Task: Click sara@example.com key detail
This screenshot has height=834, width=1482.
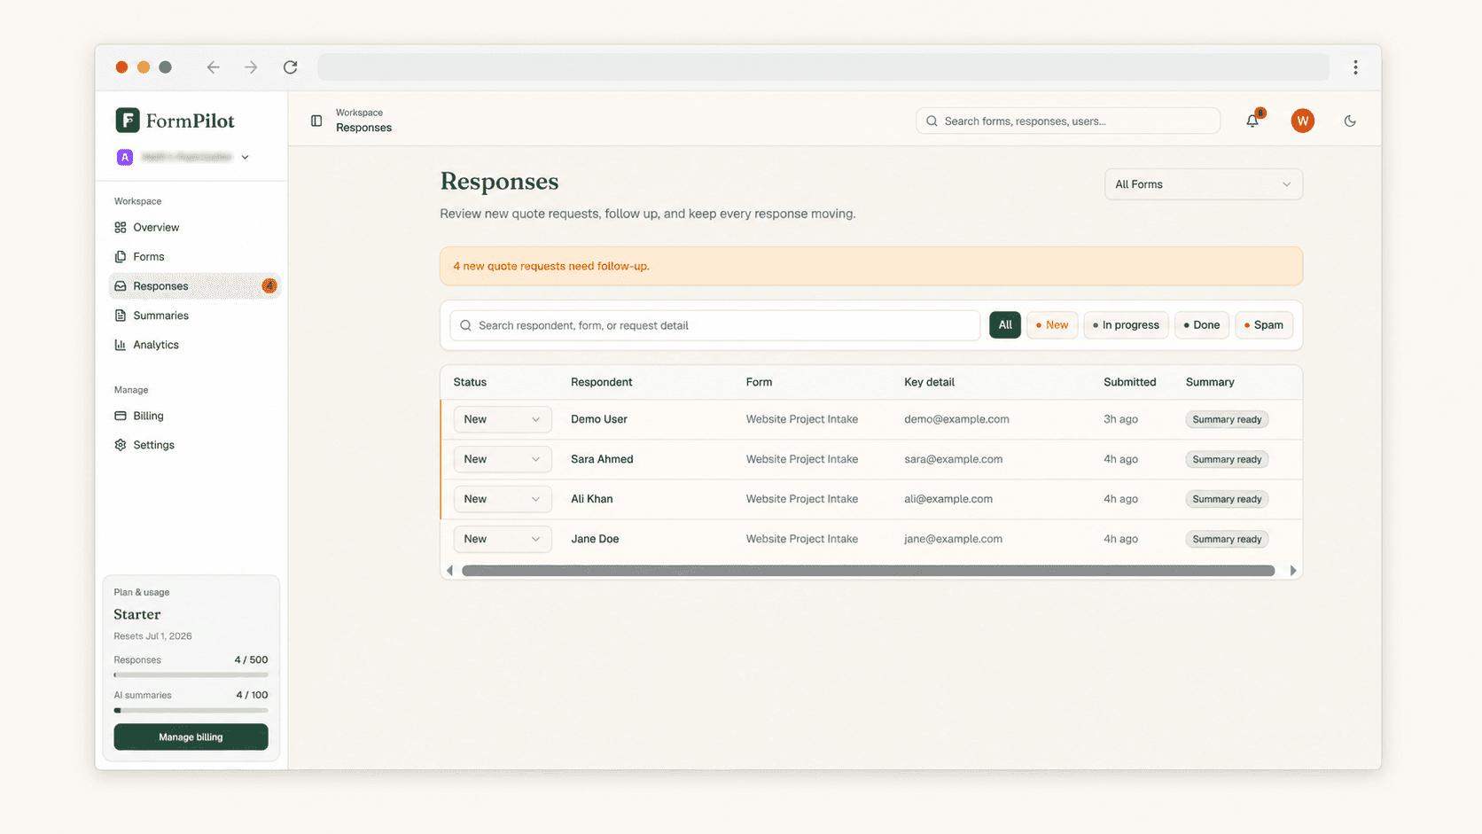Action: tap(953, 459)
